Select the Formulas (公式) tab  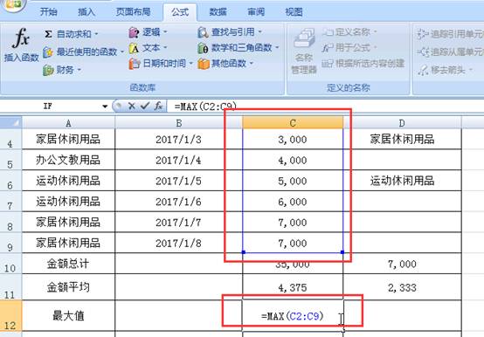click(x=180, y=12)
